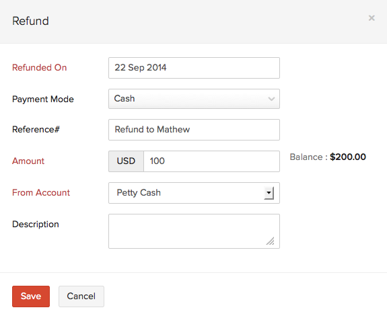Click the Amount field showing 100
This screenshot has height=318, width=387.
(211, 161)
